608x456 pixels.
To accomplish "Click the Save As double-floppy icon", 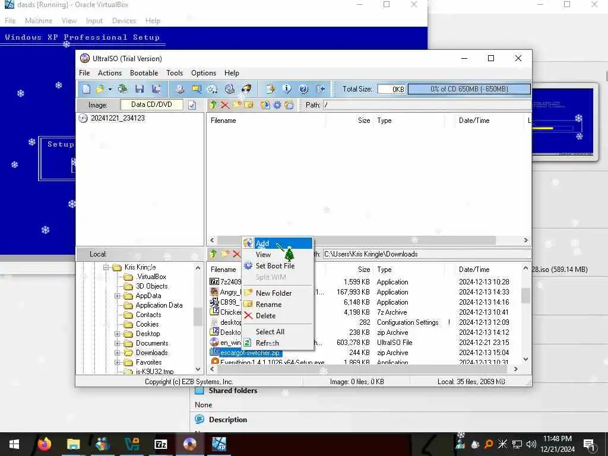I will [x=157, y=89].
